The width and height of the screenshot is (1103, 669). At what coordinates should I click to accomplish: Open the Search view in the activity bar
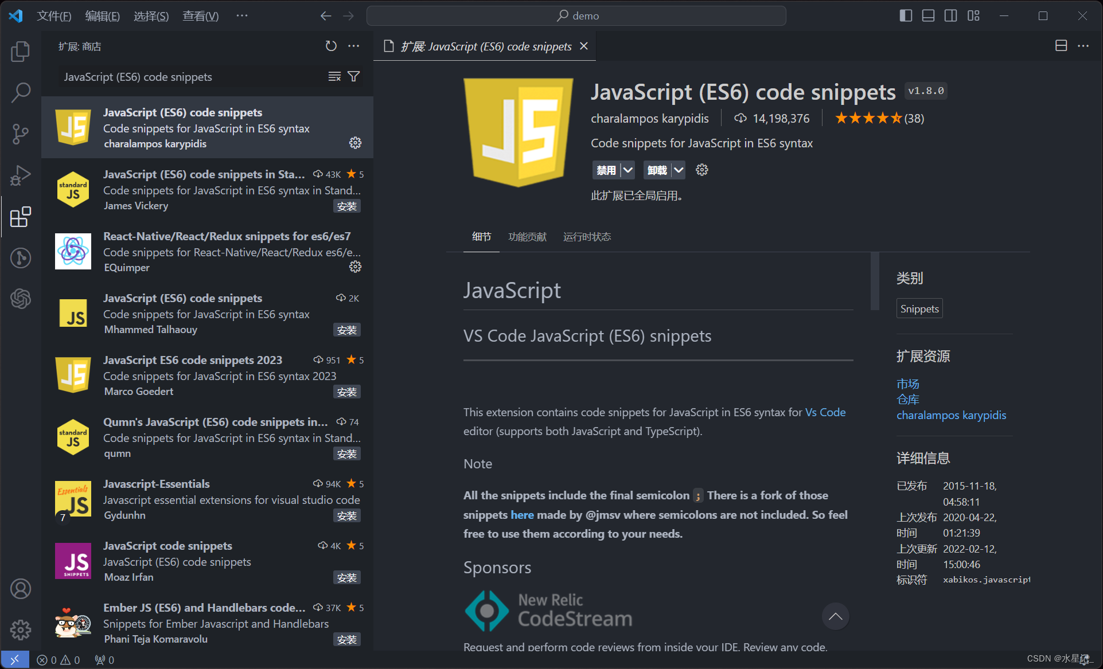21,93
